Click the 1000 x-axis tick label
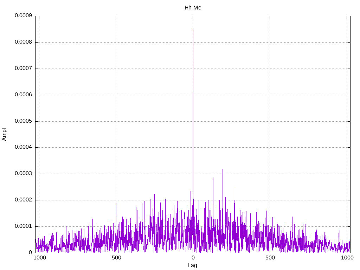The image size is (360, 270). pos(347,258)
